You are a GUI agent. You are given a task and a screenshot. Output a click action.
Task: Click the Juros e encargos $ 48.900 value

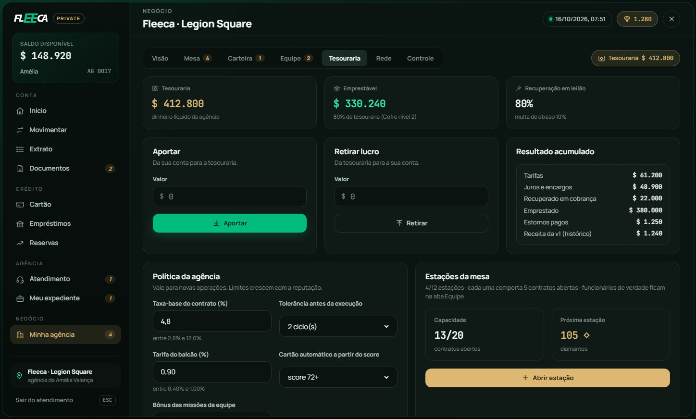point(647,187)
